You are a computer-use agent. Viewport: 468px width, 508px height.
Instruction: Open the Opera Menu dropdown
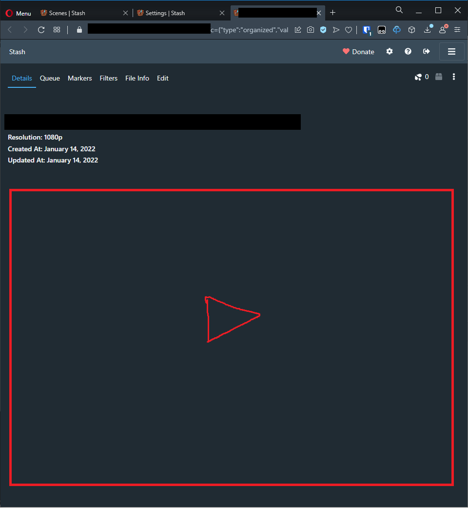click(x=18, y=13)
